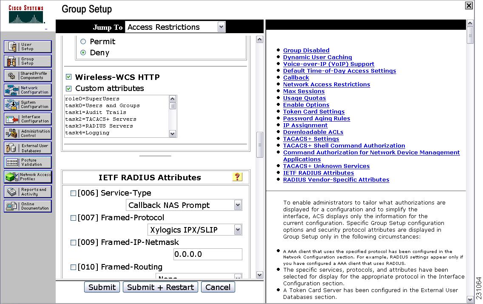
Task: Open the Usage Quotas link
Action: tap(304, 98)
